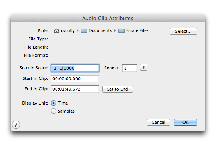Screen dimensions: 216x145
Task: Focus the Start in Score field
Action: pos(75,68)
